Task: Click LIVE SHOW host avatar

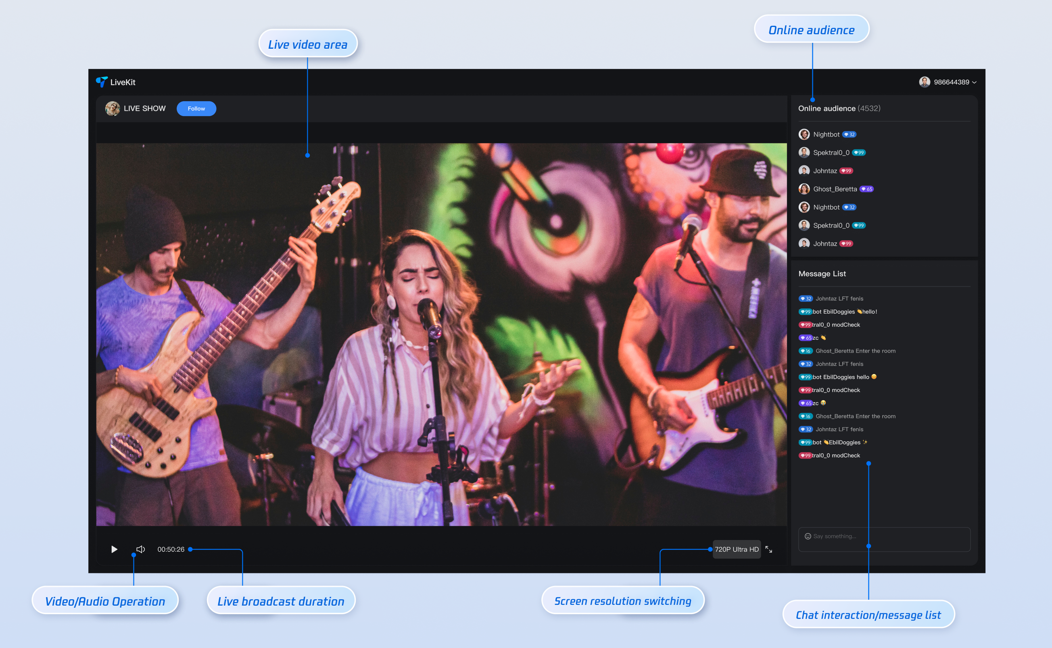Action: tap(113, 108)
